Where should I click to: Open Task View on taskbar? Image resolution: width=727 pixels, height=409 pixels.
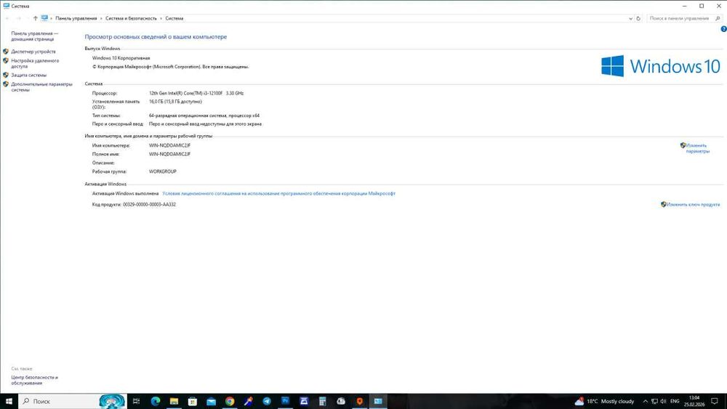tap(137, 401)
